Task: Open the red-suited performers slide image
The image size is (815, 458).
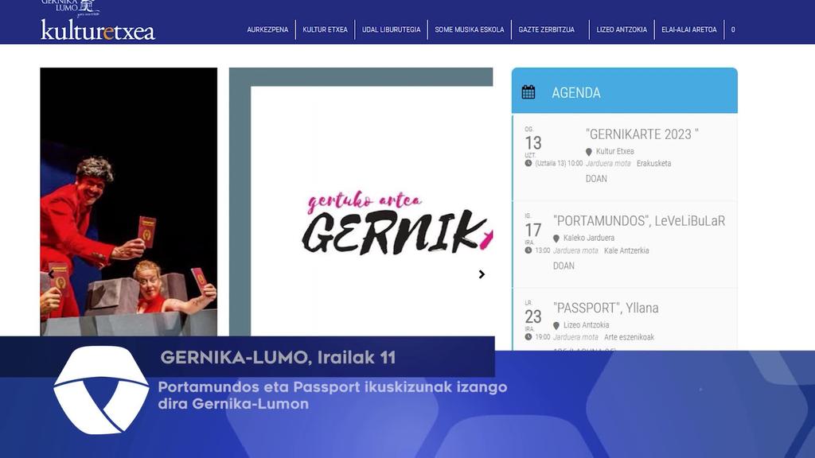Action: 128,201
